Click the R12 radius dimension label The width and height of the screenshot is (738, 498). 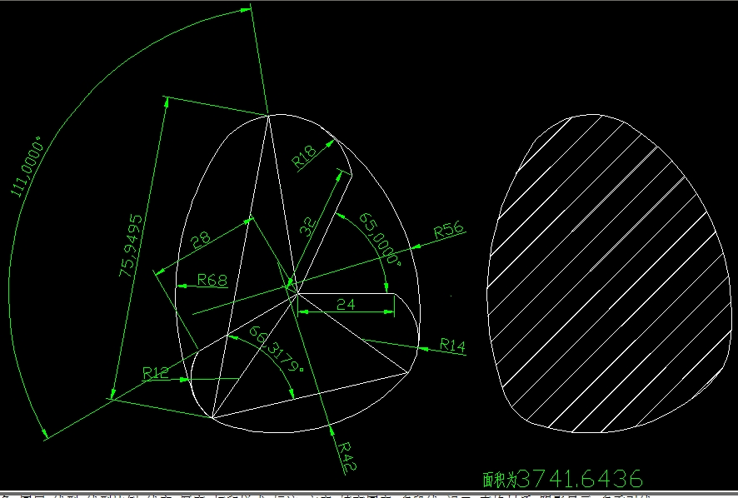pyautogui.click(x=155, y=373)
